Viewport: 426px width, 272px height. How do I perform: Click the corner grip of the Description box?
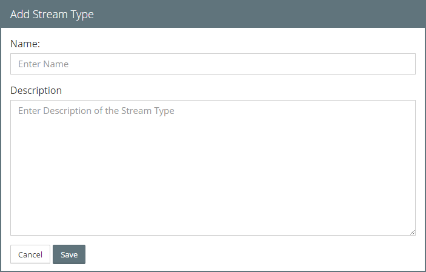coord(412,232)
